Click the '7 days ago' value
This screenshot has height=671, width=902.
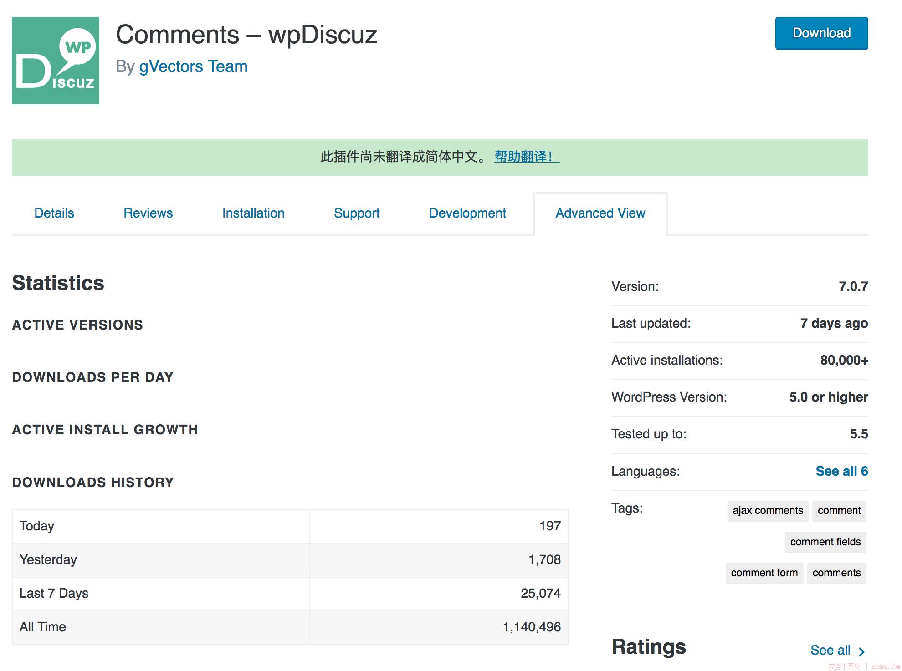(x=834, y=324)
